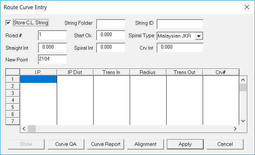The width and height of the screenshot is (255, 155).
Task: Cancel the Route Curve Entry dialog
Action: pyautogui.click(x=225, y=144)
